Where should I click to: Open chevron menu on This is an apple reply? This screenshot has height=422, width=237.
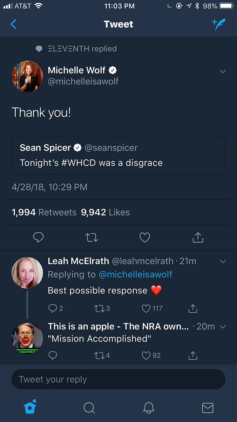223,326
